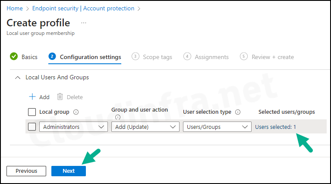Open the Administrators local group dropdown
The width and height of the screenshot is (331, 184).
tap(73, 127)
